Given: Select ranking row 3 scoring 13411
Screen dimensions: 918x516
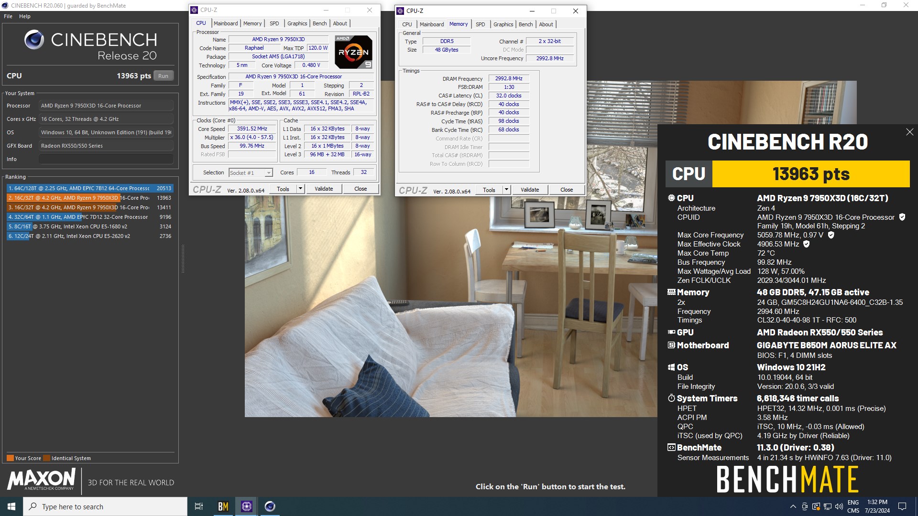Looking at the screenshot, I should [89, 207].
